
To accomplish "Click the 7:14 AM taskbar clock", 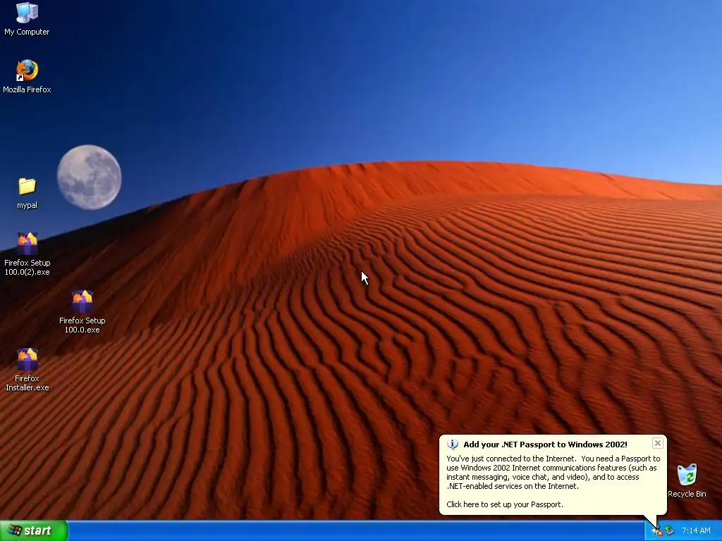I will pos(696,530).
